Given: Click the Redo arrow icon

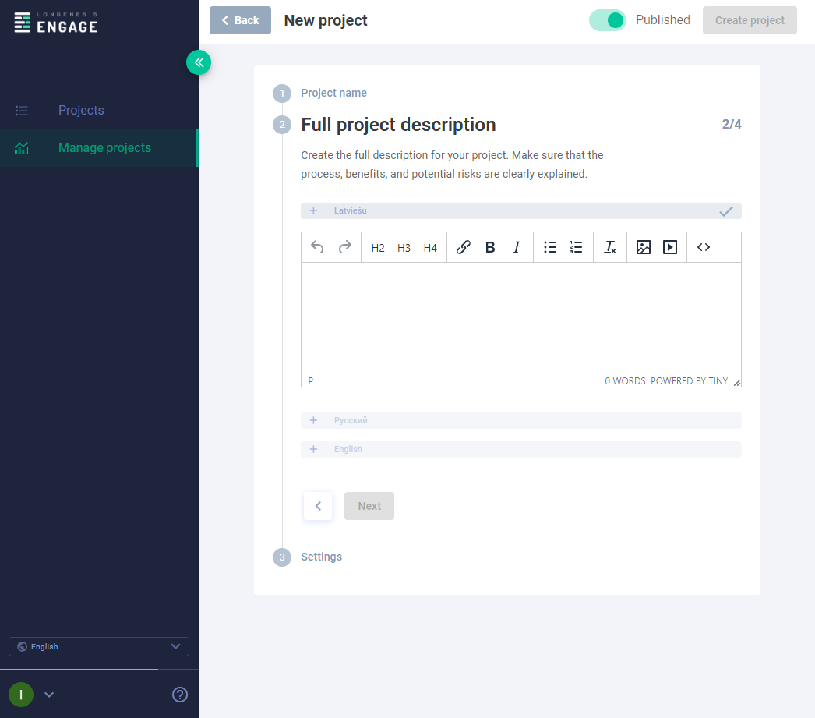Looking at the screenshot, I should (344, 247).
